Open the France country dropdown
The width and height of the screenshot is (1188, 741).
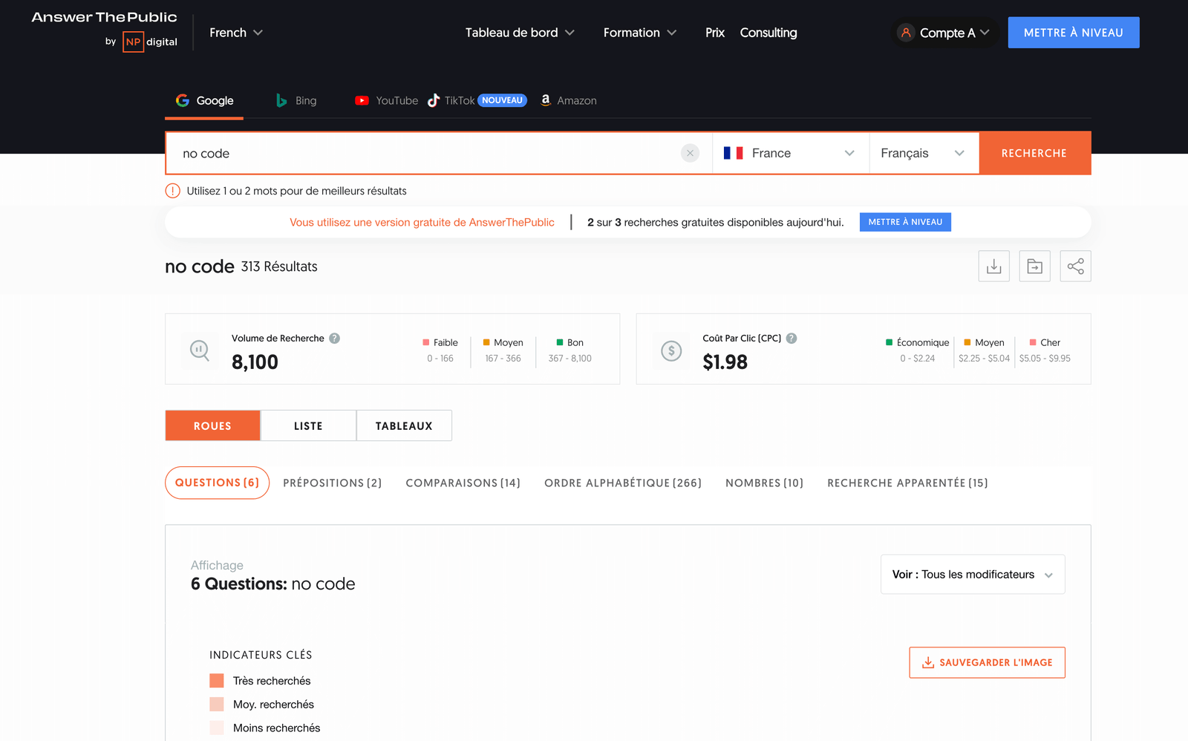tap(791, 153)
